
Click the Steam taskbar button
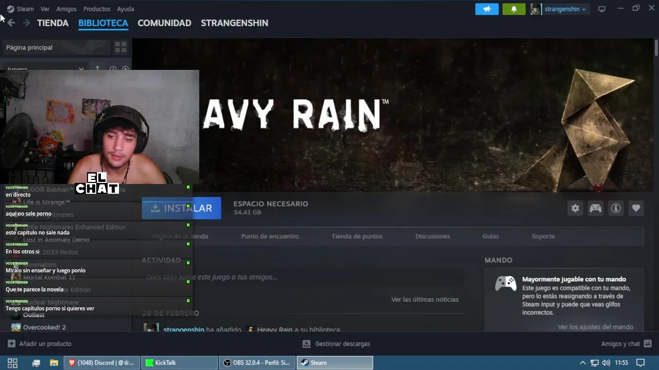click(x=335, y=363)
